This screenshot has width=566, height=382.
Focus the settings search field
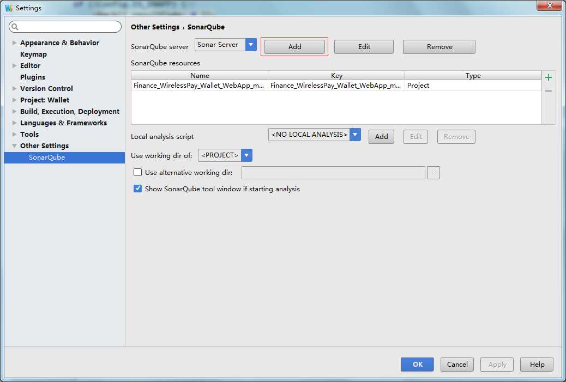pos(65,27)
